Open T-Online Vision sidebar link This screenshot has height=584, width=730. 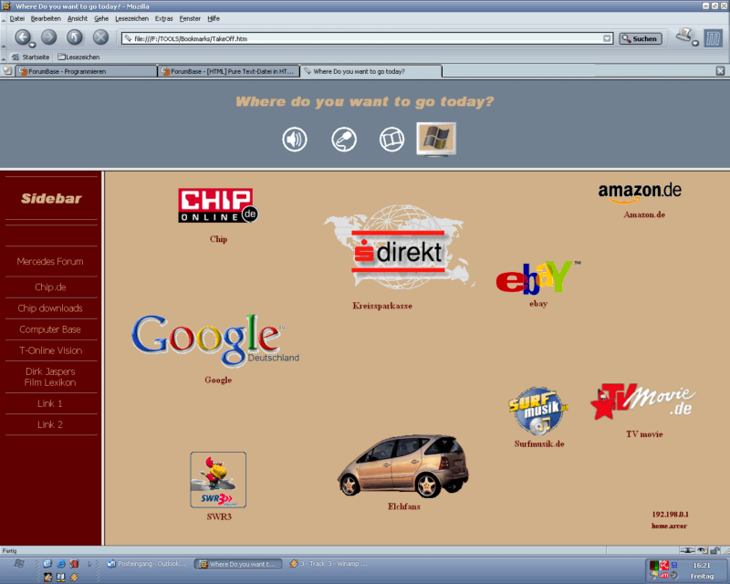[x=50, y=350]
